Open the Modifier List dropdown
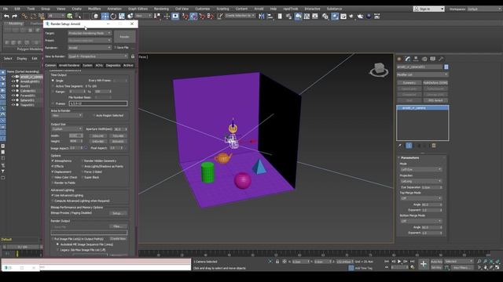 pyautogui.click(x=422, y=74)
